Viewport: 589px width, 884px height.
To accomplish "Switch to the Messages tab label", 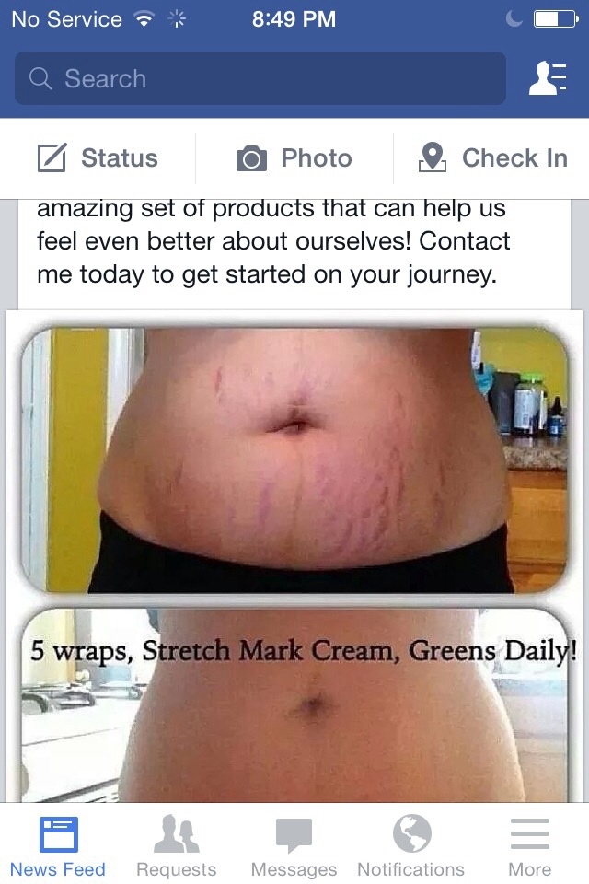I will (x=294, y=869).
